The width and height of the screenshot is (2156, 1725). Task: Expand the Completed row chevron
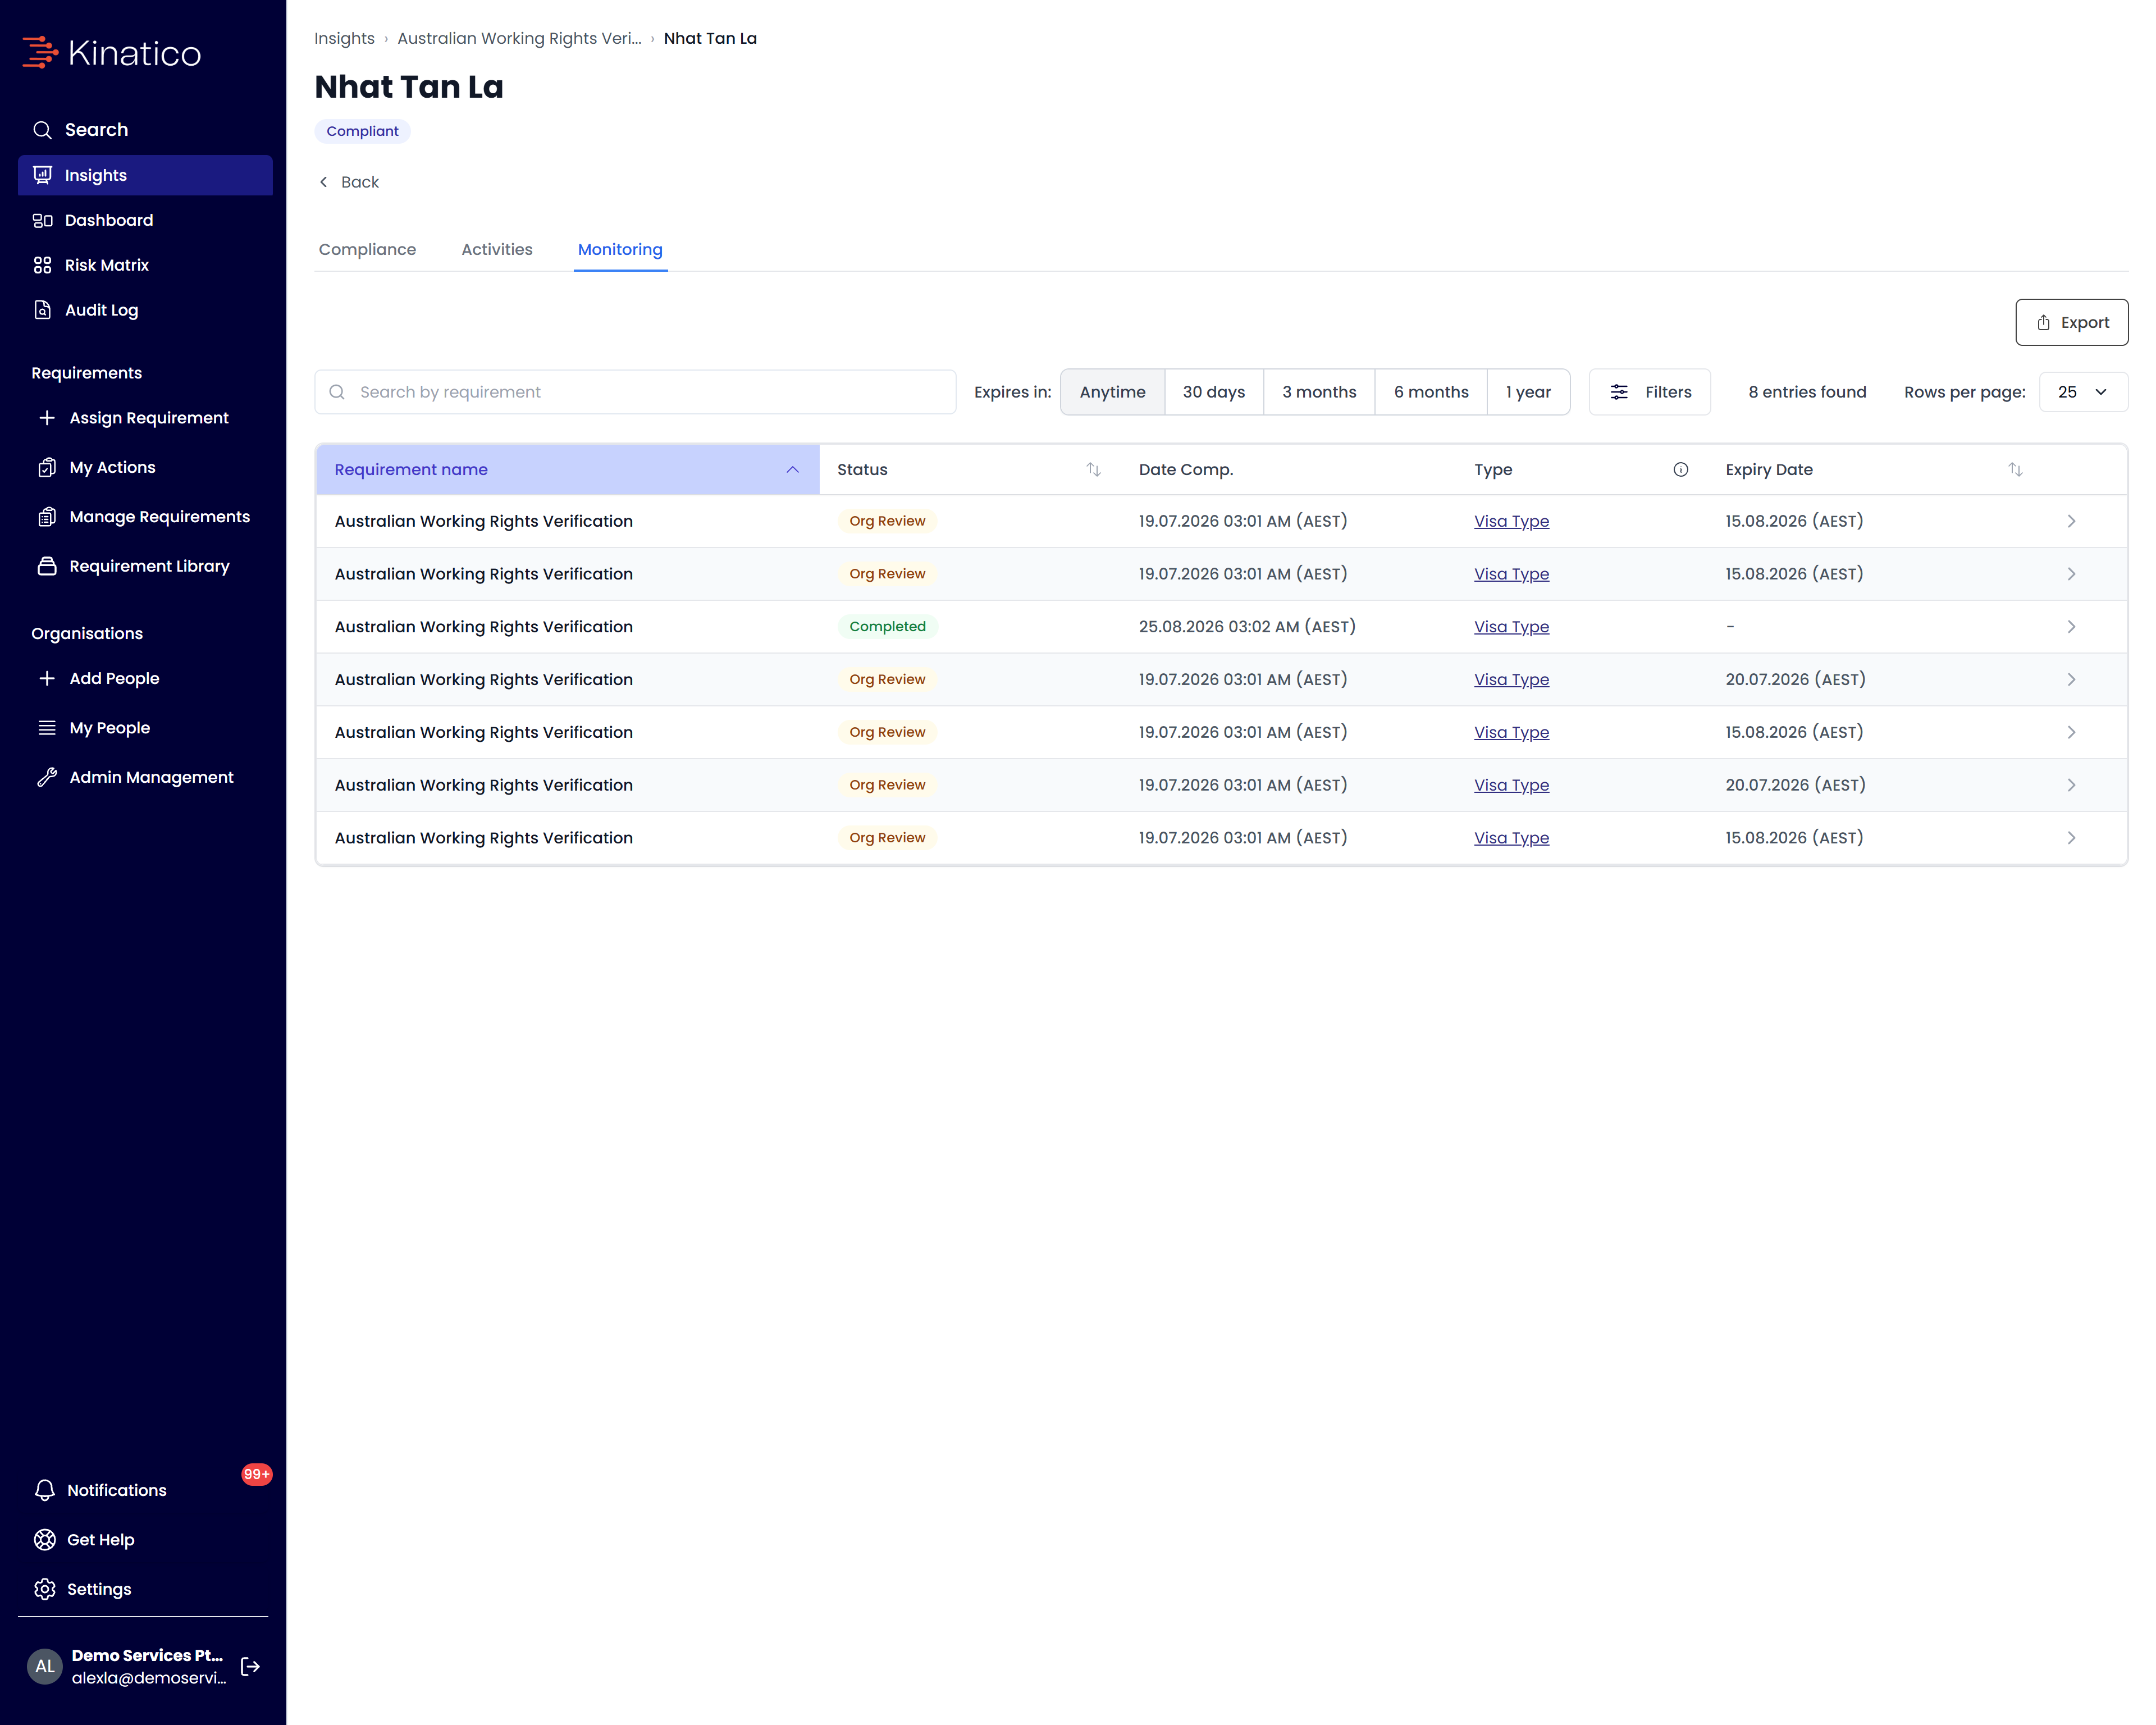tap(2071, 627)
